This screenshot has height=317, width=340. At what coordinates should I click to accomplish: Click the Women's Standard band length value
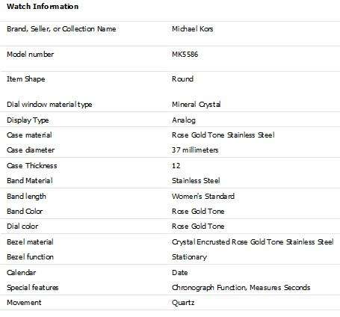(x=203, y=197)
